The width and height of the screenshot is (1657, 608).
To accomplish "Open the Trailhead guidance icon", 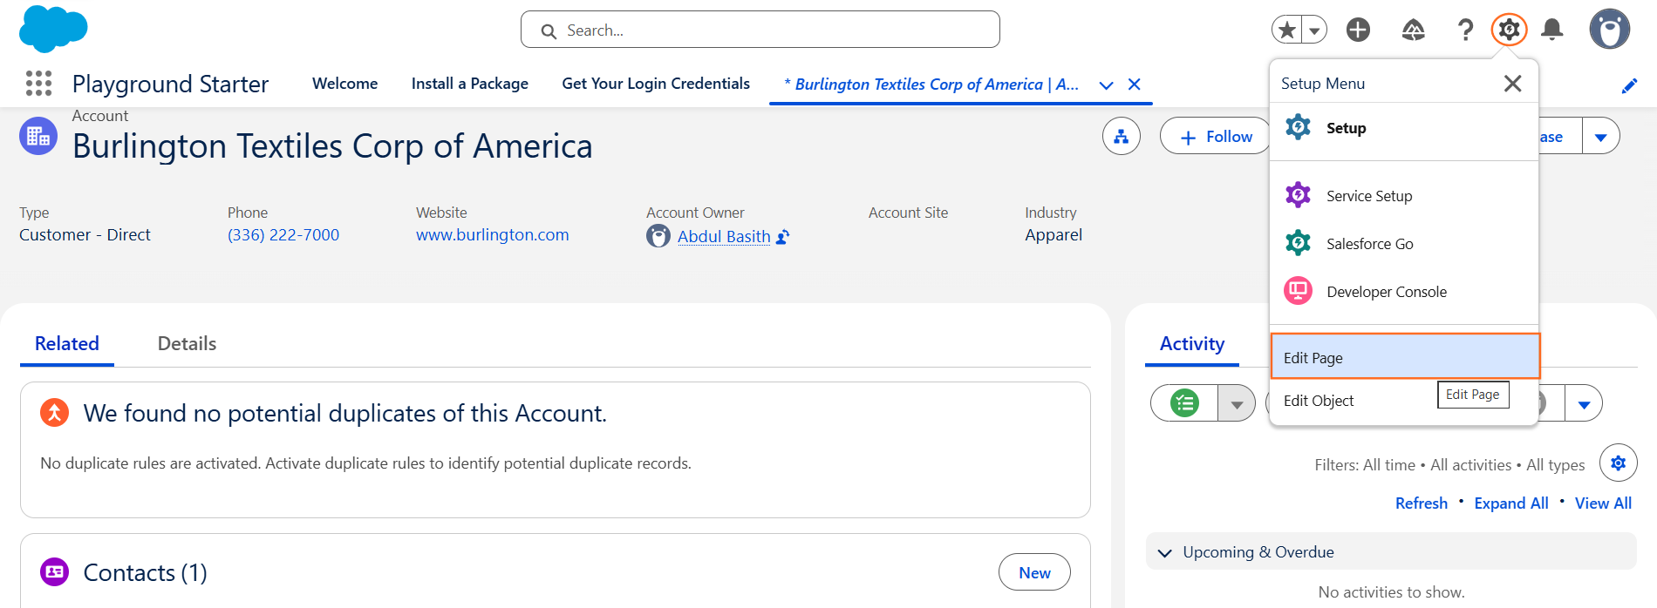I will coord(1413,30).
